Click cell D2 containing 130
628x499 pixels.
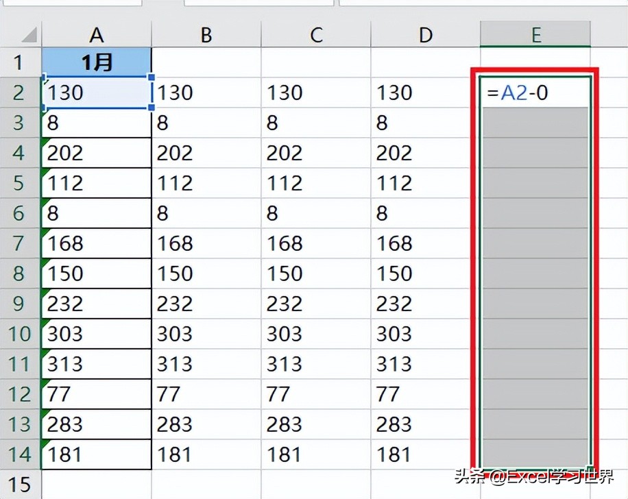(425, 93)
